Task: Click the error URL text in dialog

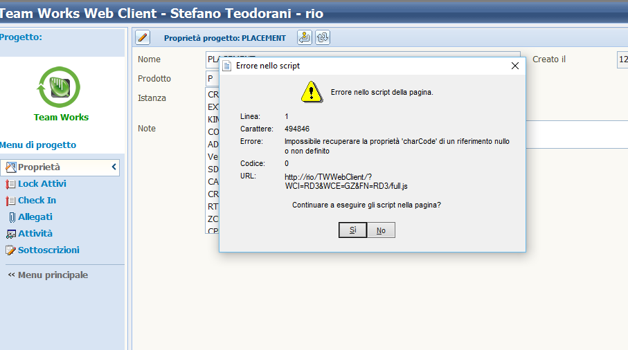Action: point(346,181)
